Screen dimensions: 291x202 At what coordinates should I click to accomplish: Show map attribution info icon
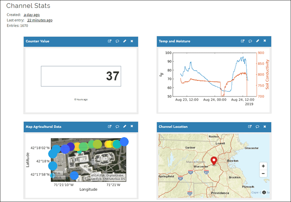coord(264,192)
